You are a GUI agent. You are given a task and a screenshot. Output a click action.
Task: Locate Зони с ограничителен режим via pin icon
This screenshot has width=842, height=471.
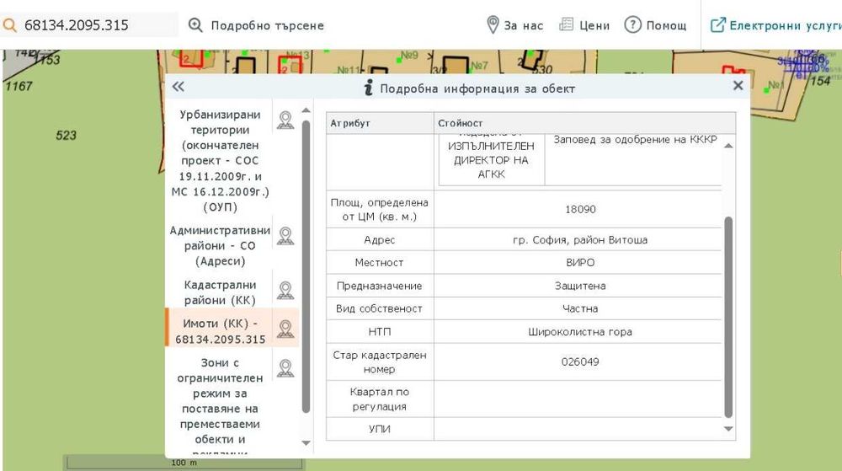click(x=285, y=368)
